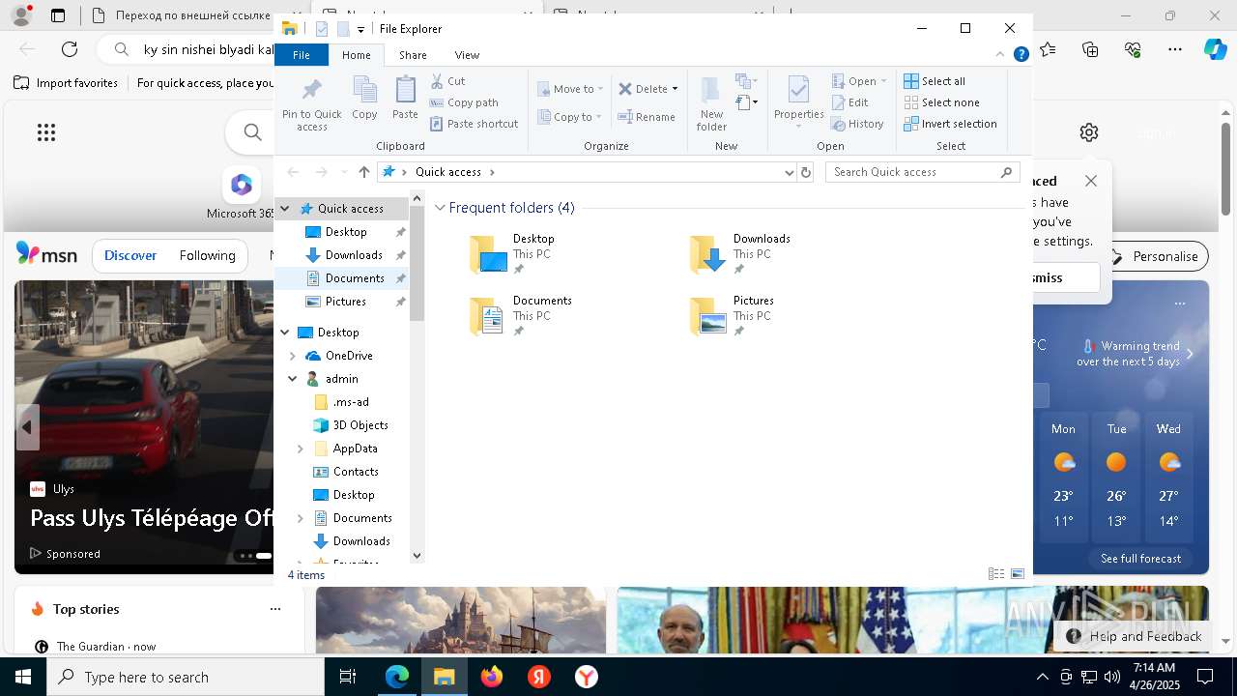Click Import favorites in Edge bar

[66, 83]
